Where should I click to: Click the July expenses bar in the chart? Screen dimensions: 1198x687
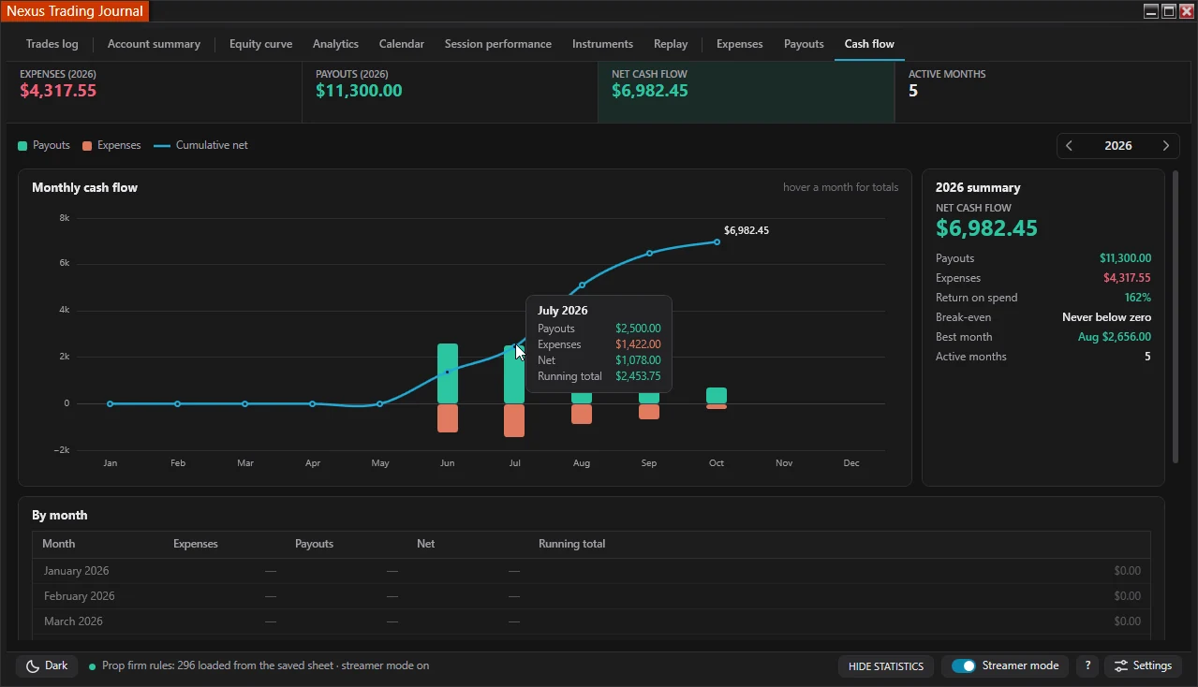pyautogui.click(x=514, y=421)
